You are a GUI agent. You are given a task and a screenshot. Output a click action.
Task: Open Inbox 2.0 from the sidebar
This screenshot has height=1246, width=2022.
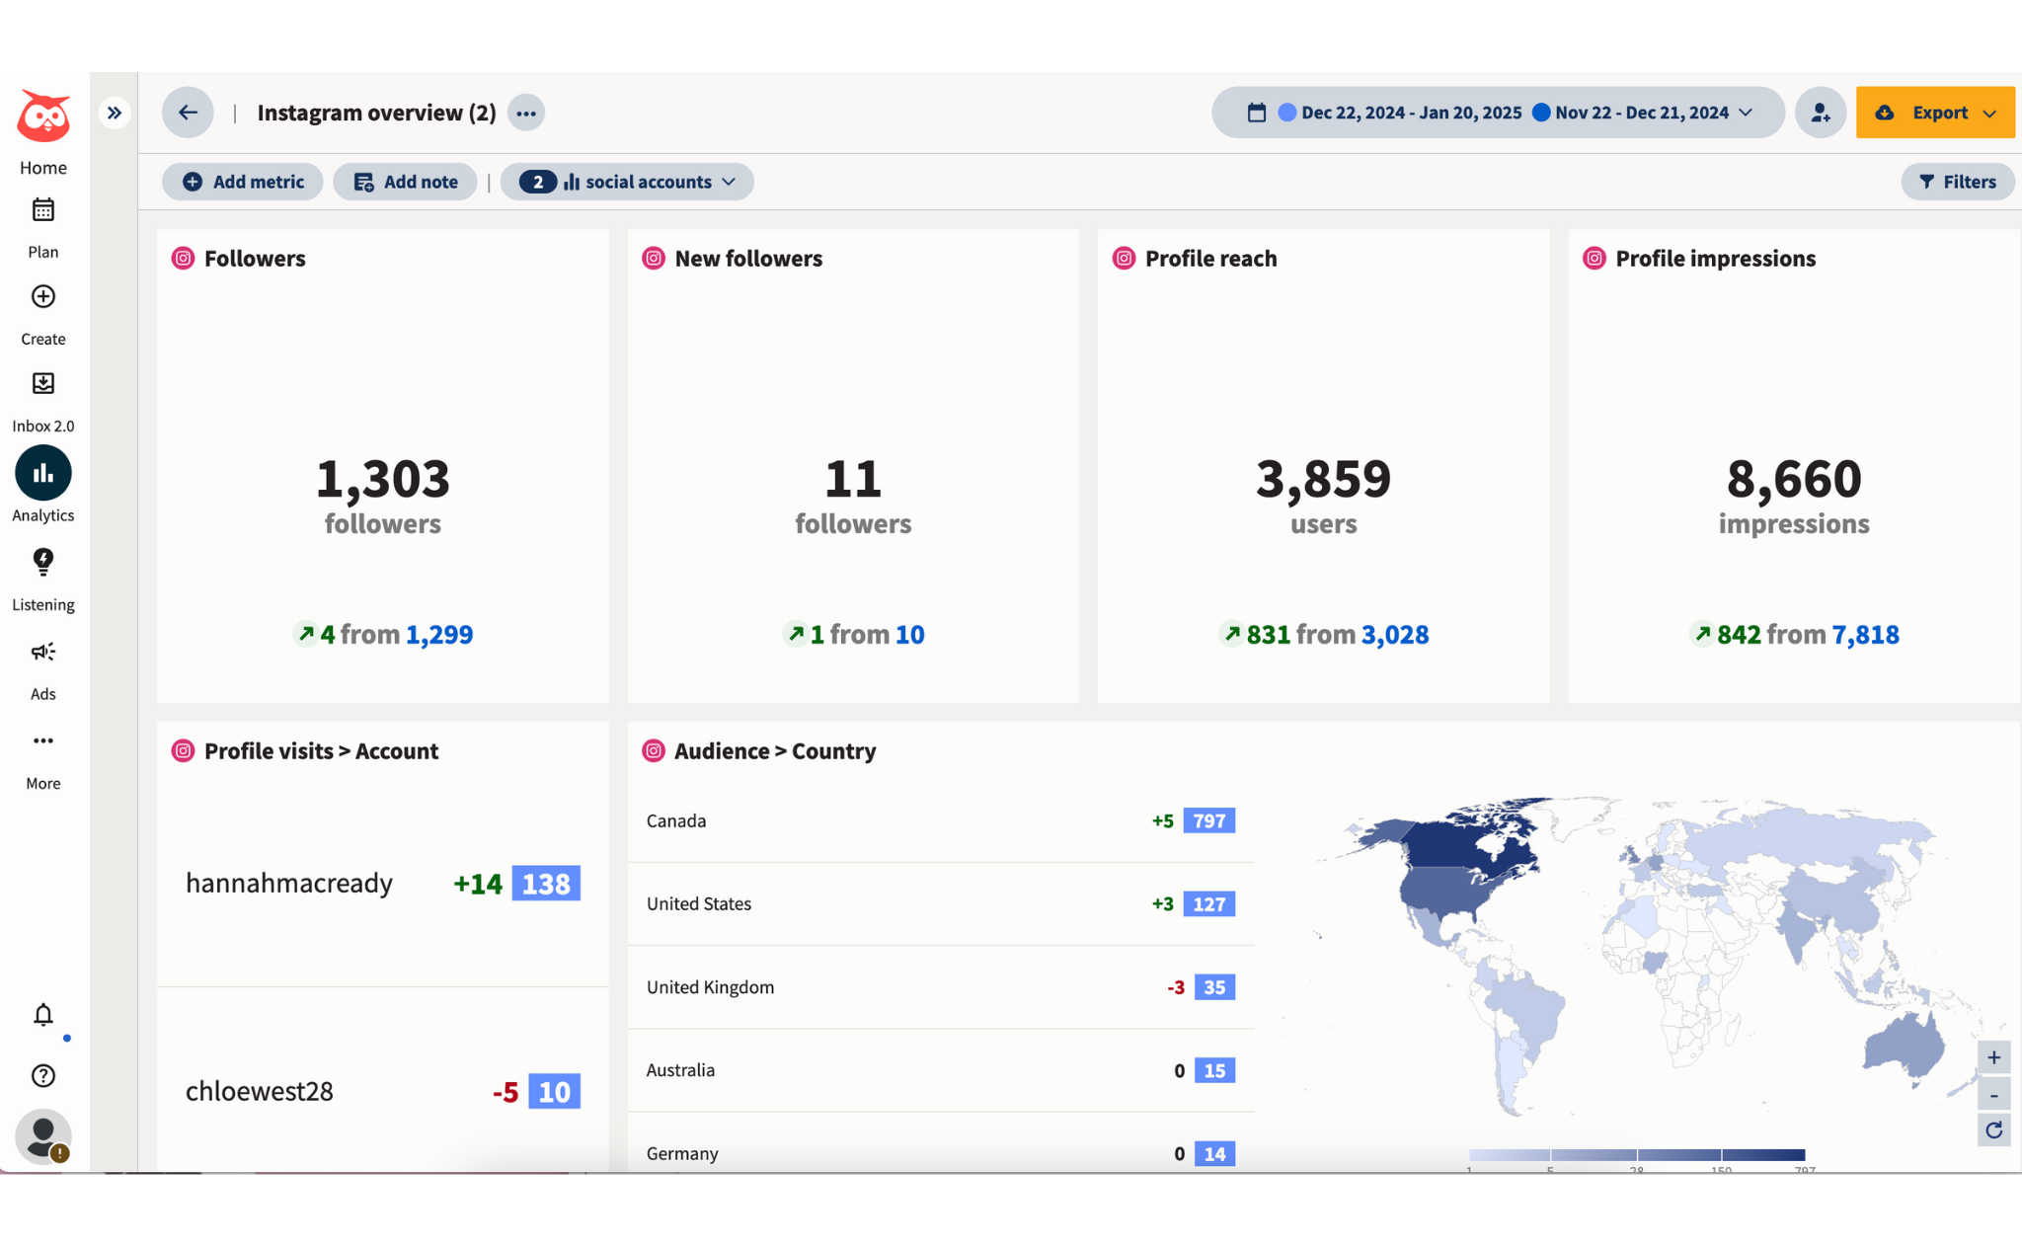point(42,384)
